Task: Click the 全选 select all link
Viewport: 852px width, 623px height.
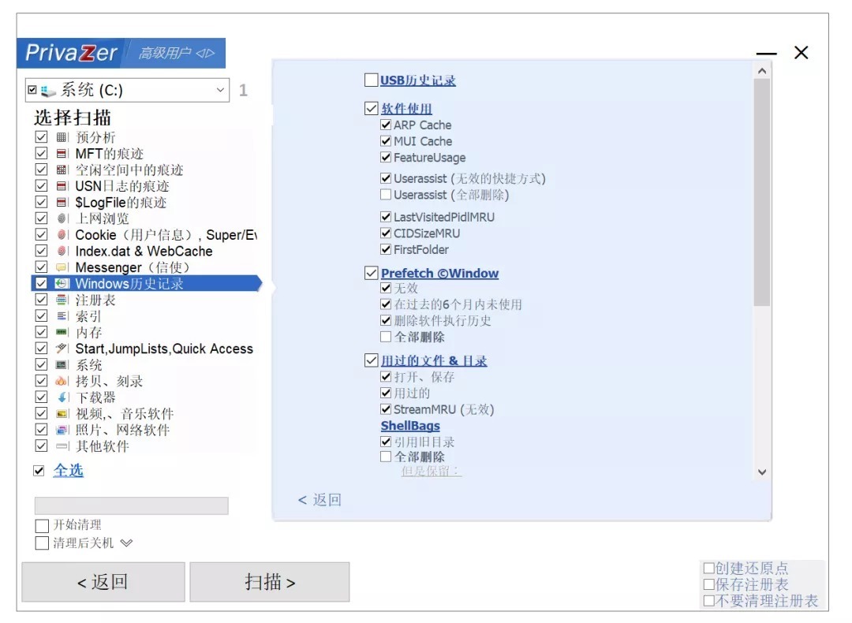Action: [x=68, y=471]
